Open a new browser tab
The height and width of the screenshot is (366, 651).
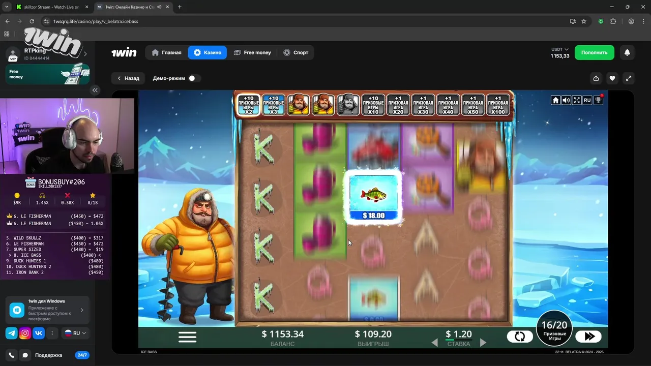pos(180,7)
